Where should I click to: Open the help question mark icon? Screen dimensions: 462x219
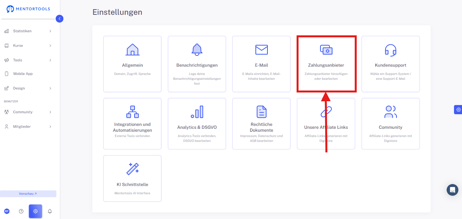coord(21,211)
